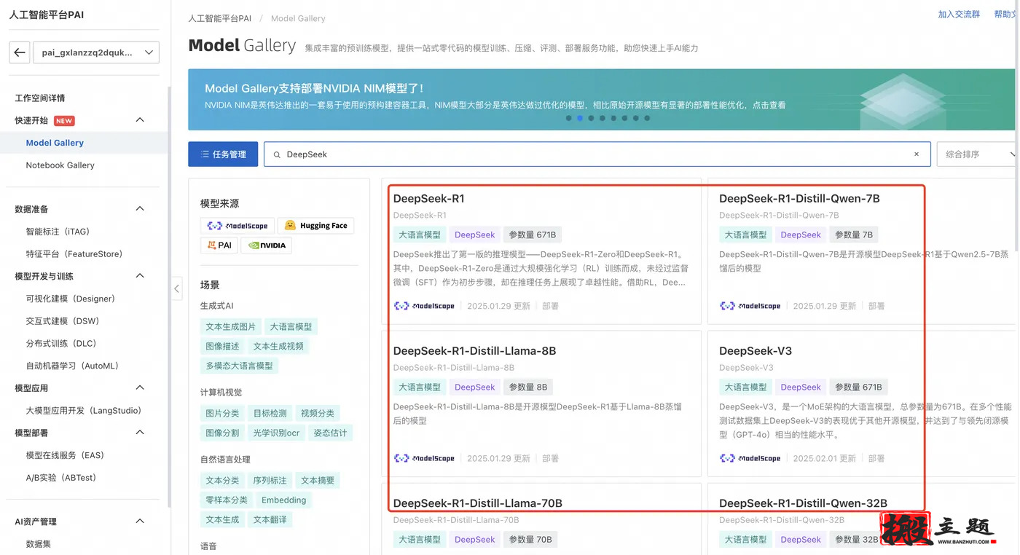
Task: Select Model Gallery in sidebar
Action: coord(55,143)
